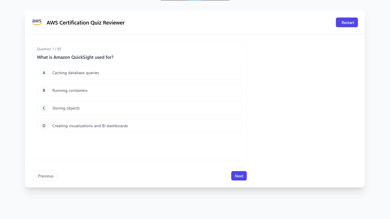Pick the answer text "Storing objects"
Image resolution: width=390 pixels, height=219 pixels.
66,108
